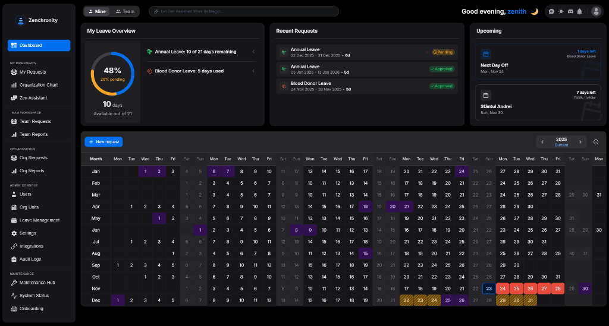Toggle the sun light-theme icon
This screenshot has width=609, height=326.
[561, 12]
